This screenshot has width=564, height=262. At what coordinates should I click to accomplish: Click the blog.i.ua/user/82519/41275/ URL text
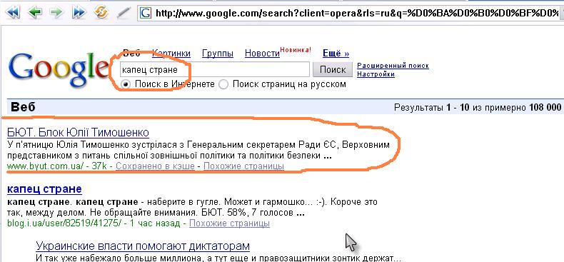(64, 223)
